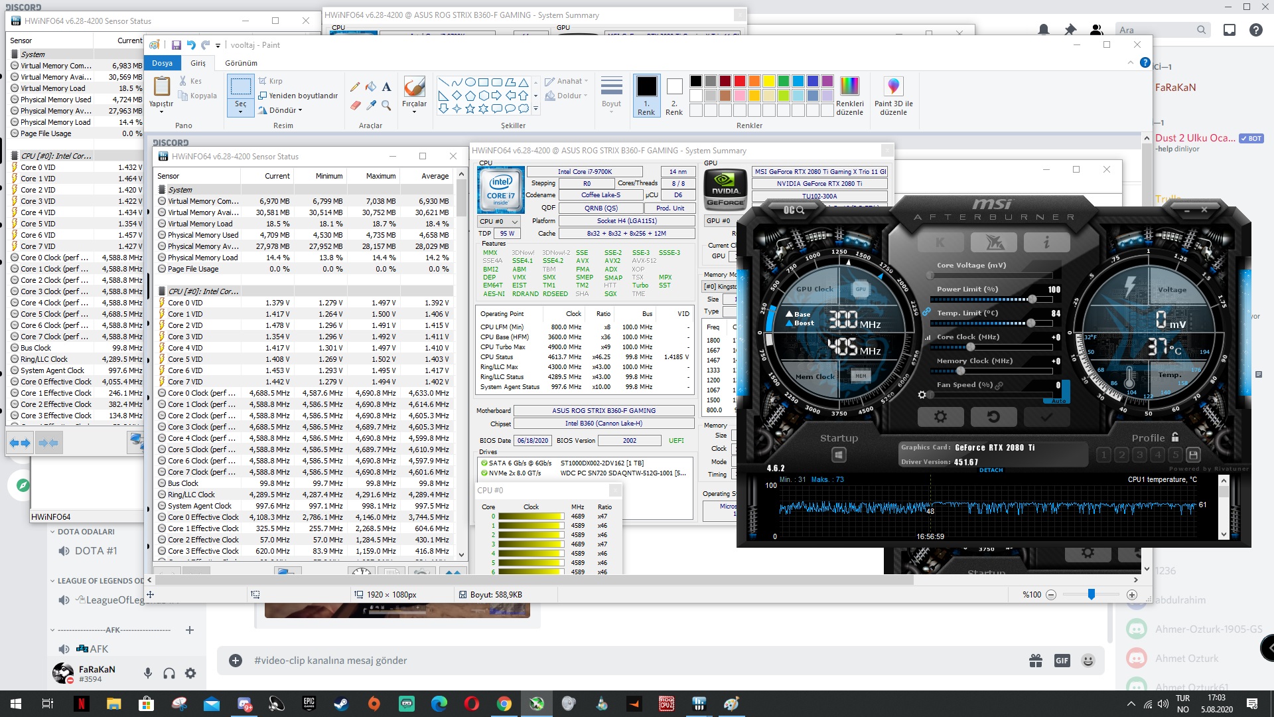This screenshot has width=1274, height=717.
Task: Open Discord GIF picker
Action: 1062,660
